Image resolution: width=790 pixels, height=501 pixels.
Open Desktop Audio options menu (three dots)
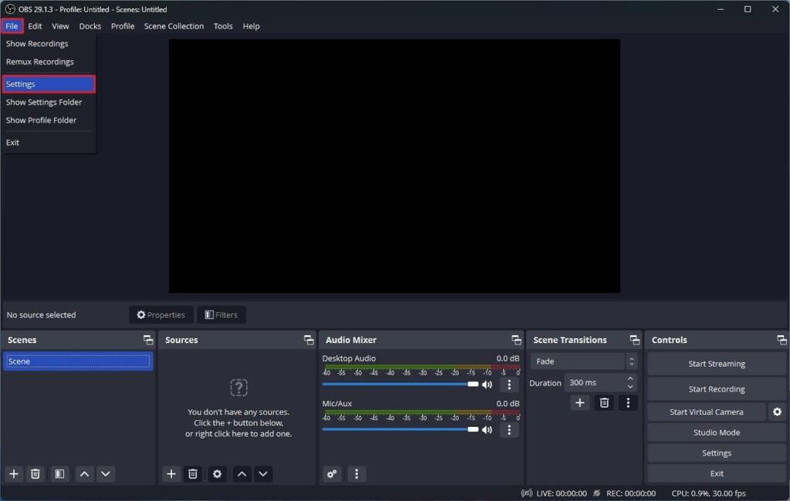[x=508, y=384]
